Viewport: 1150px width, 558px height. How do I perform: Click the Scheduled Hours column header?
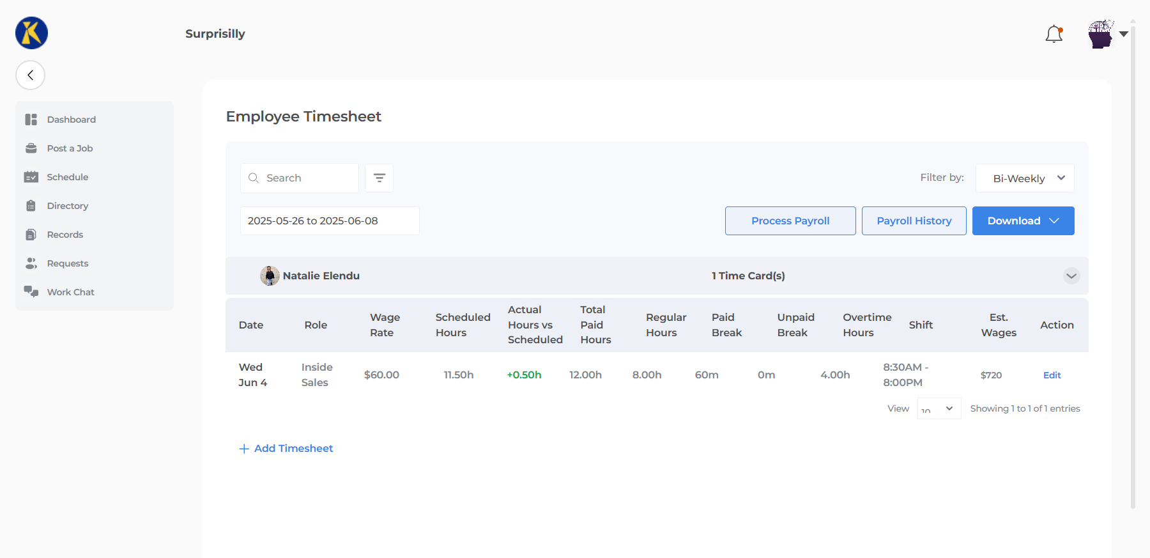click(463, 325)
